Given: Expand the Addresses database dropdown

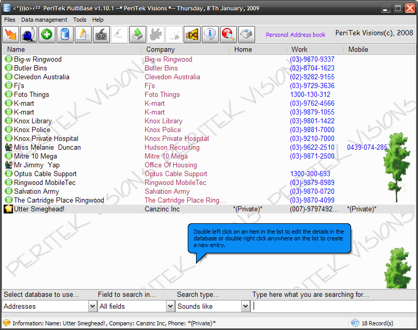Looking at the screenshot, I should pyautogui.click(x=92, y=306).
